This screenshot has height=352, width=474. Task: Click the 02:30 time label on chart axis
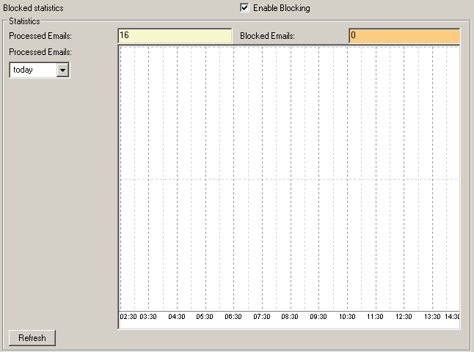(128, 317)
